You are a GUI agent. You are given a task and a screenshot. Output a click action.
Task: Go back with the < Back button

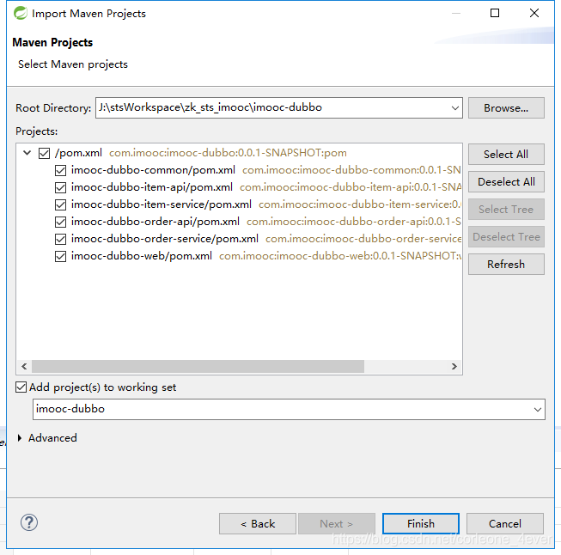[x=258, y=524]
